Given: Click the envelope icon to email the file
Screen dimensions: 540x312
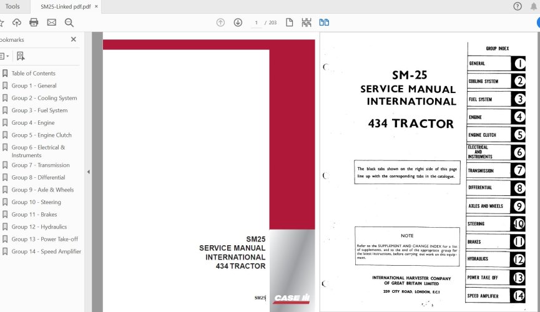Looking at the screenshot, I should coord(51,22).
